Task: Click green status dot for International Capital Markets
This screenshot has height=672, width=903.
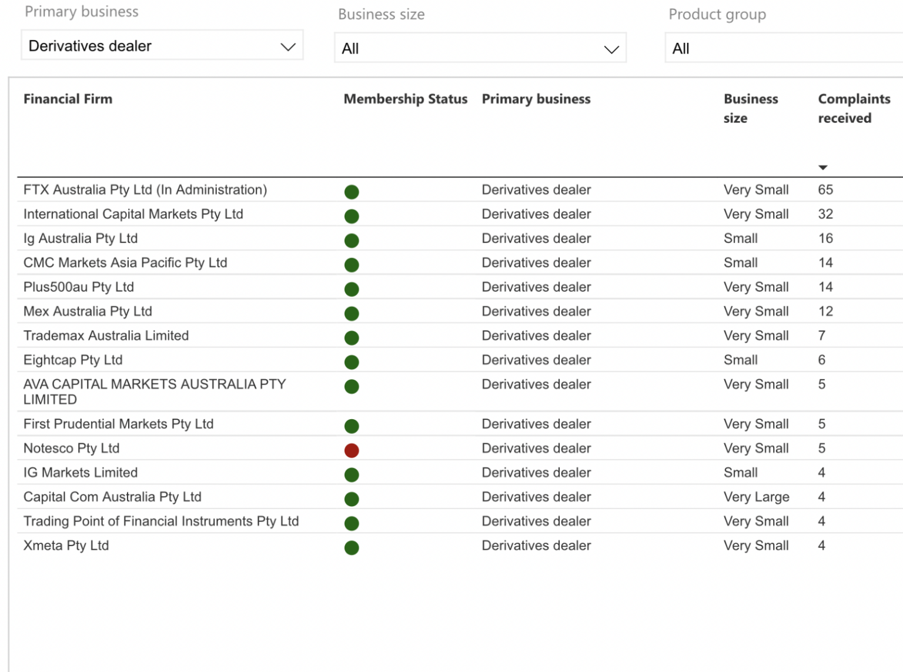Action: (352, 216)
